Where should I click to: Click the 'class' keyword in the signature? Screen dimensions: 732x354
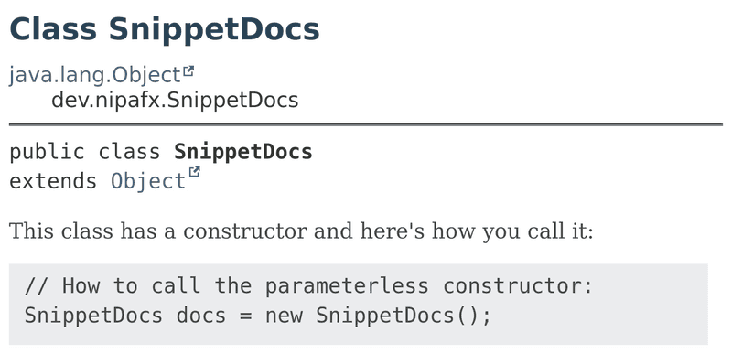click(x=129, y=152)
